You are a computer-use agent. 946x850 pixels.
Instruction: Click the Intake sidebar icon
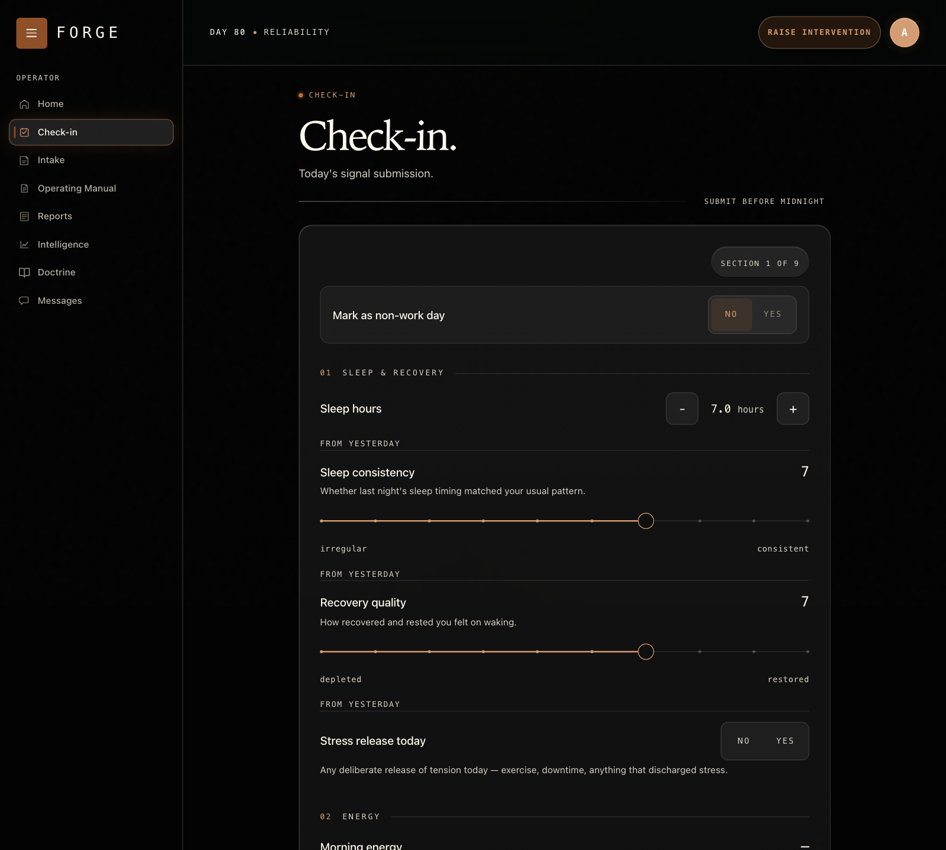click(x=24, y=160)
